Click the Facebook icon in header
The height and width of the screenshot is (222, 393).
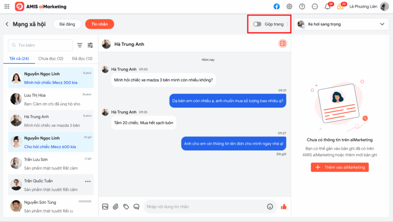276,7
